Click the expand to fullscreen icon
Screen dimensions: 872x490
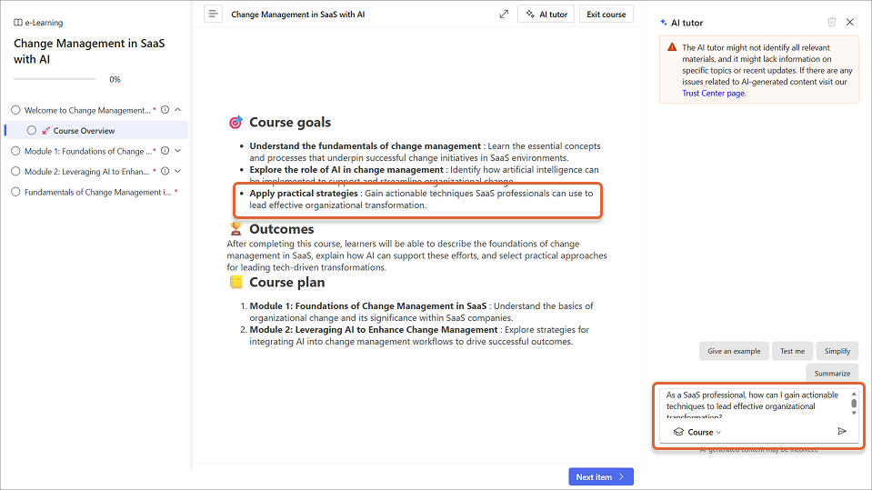pyautogui.click(x=504, y=14)
